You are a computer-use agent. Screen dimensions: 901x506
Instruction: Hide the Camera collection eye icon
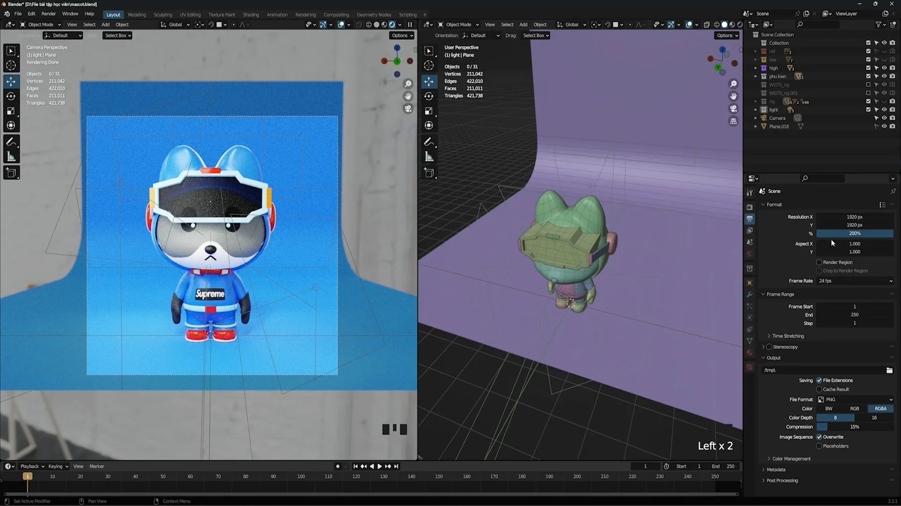tap(884, 118)
